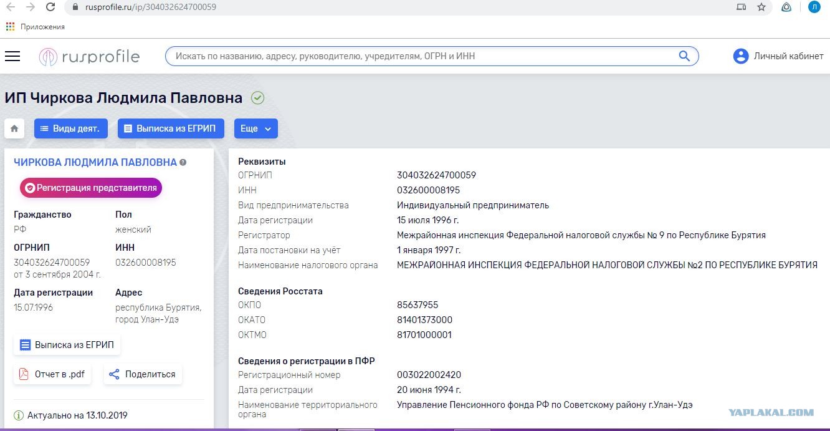
Task: Go back using browser back arrow
Action: [x=11, y=7]
